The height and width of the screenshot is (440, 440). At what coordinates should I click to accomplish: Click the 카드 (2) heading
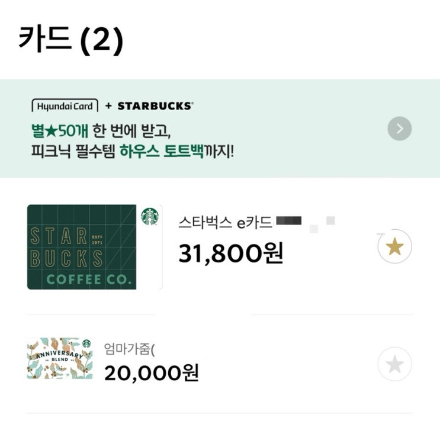[x=71, y=39]
